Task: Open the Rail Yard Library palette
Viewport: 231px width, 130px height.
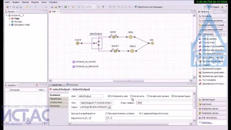Action: (212, 118)
